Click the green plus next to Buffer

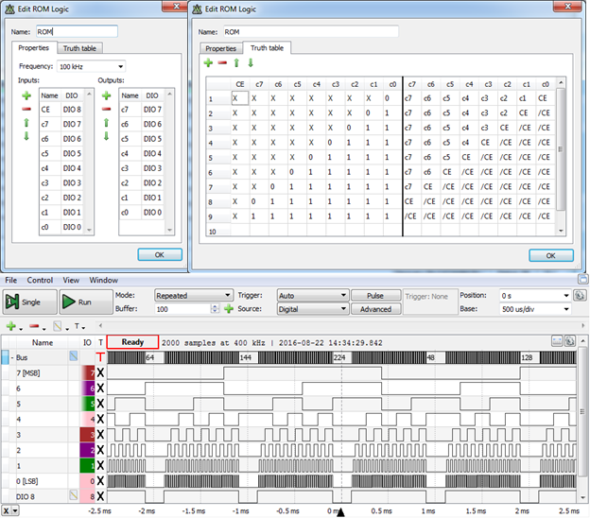tap(229, 309)
